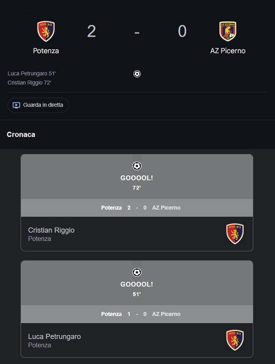Click the ball icon above the 51' goal

click(137, 272)
